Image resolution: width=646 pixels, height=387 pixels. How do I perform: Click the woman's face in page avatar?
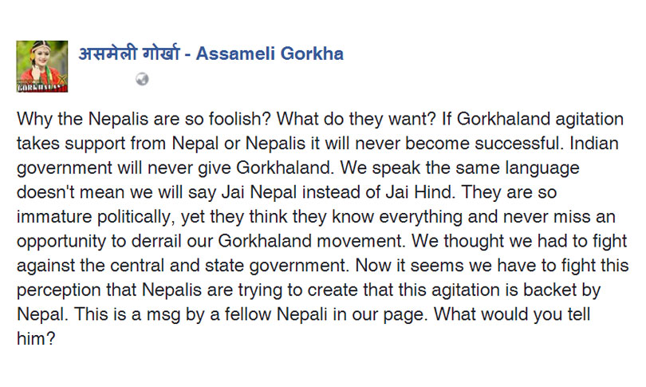point(41,55)
